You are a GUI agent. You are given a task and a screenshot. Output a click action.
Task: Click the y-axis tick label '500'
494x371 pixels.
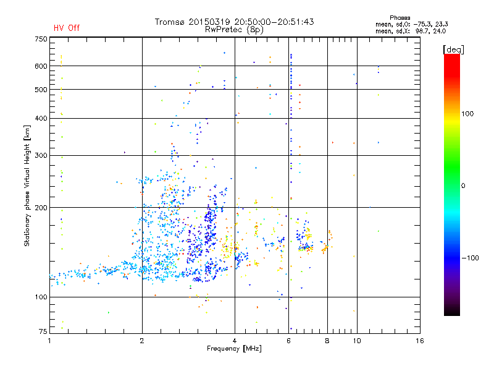pyautogui.click(x=41, y=90)
